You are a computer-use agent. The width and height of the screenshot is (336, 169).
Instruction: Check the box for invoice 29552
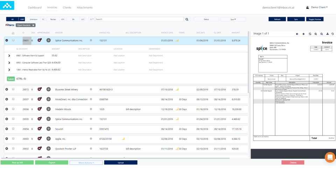(x=13, y=148)
